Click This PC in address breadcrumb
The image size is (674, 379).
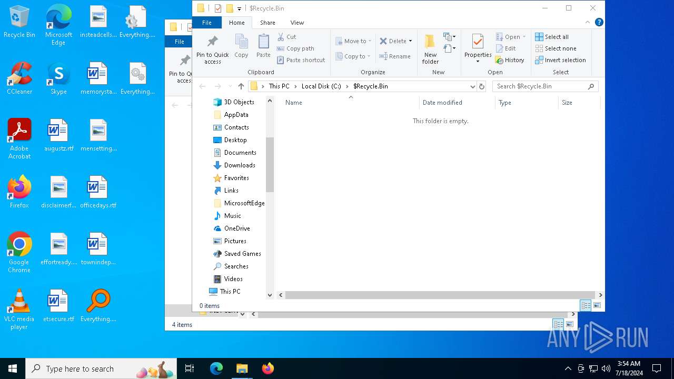[279, 86]
